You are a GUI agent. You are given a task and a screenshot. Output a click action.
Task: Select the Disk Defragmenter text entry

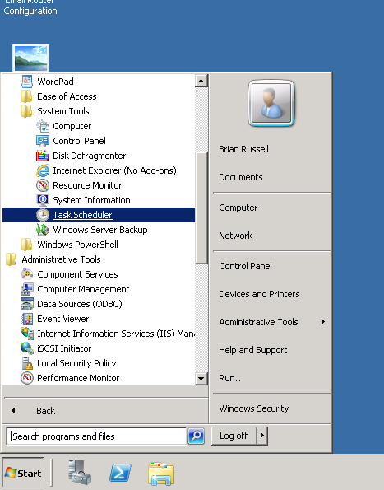tap(89, 156)
